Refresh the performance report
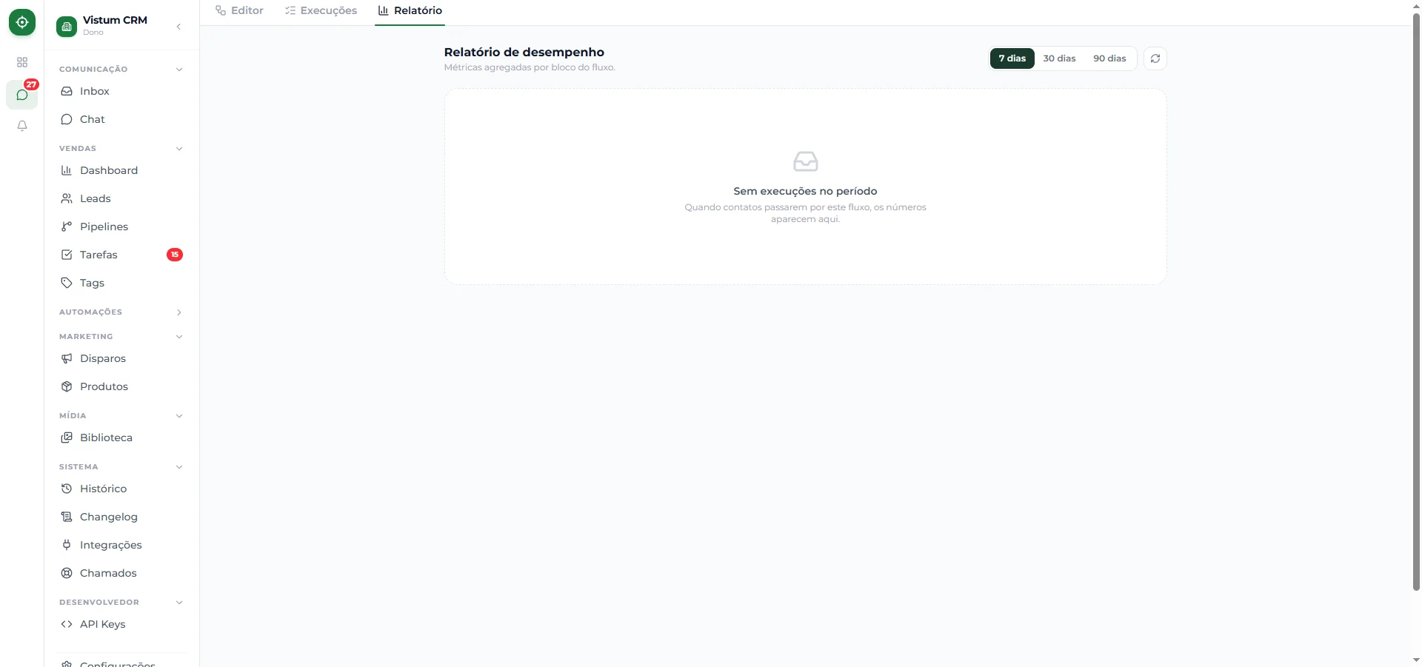Viewport: 1422px width, 667px height. coord(1155,58)
